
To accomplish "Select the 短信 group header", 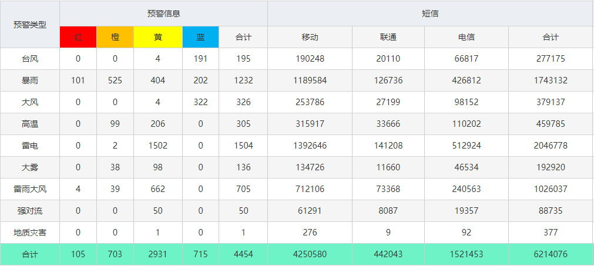I will (x=430, y=14).
